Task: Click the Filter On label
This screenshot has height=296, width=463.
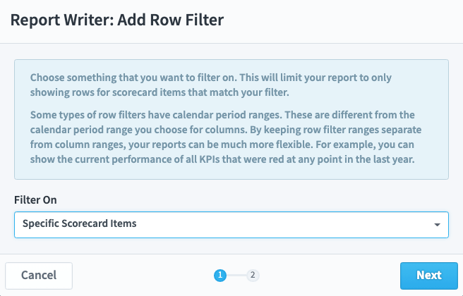Action: pos(35,200)
